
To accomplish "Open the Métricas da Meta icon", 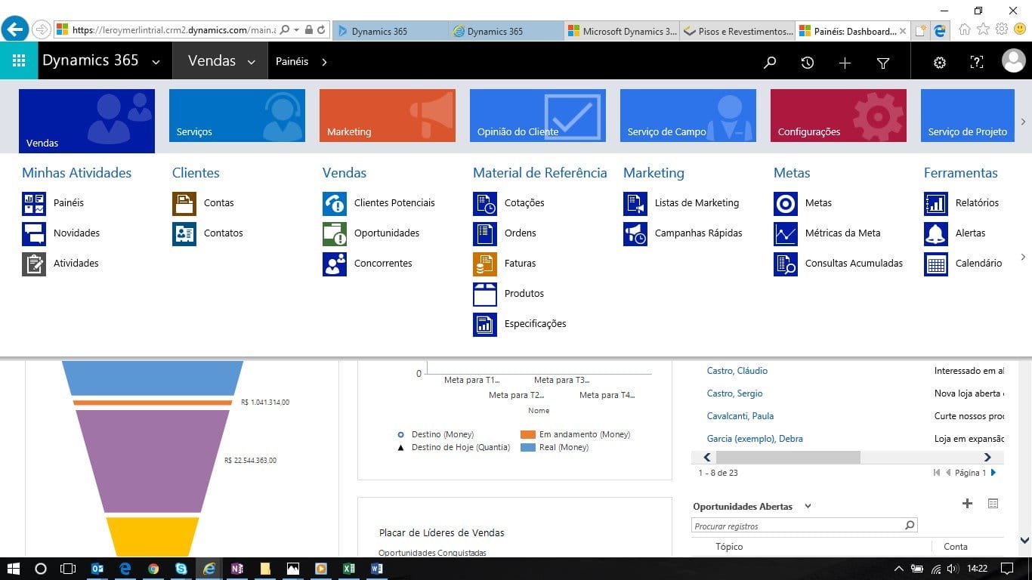I will click(786, 233).
